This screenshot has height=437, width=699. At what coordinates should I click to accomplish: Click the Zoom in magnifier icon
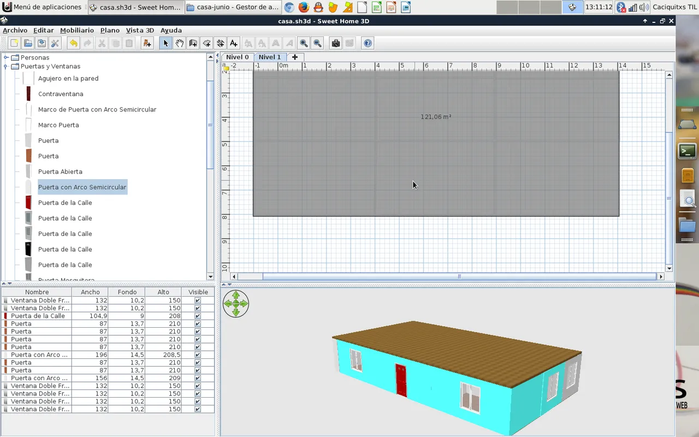(x=304, y=43)
